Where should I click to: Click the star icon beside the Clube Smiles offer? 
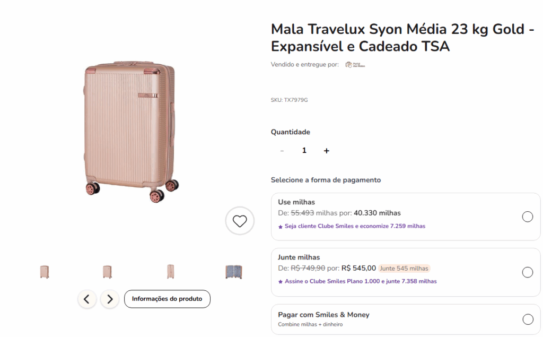pos(281,227)
